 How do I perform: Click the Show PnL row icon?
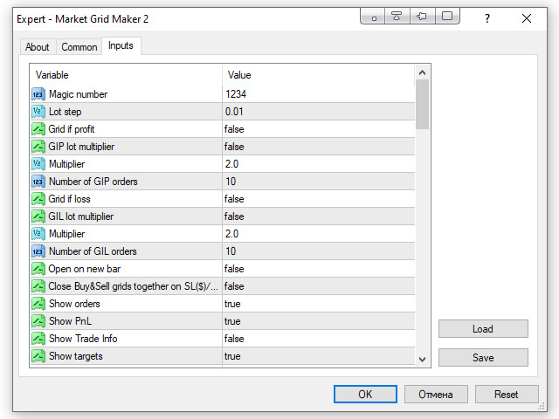[x=38, y=321]
